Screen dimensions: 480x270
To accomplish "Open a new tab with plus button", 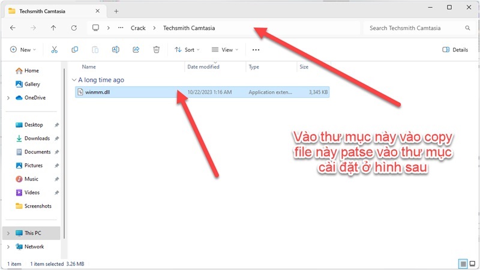I will coord(116,11).
